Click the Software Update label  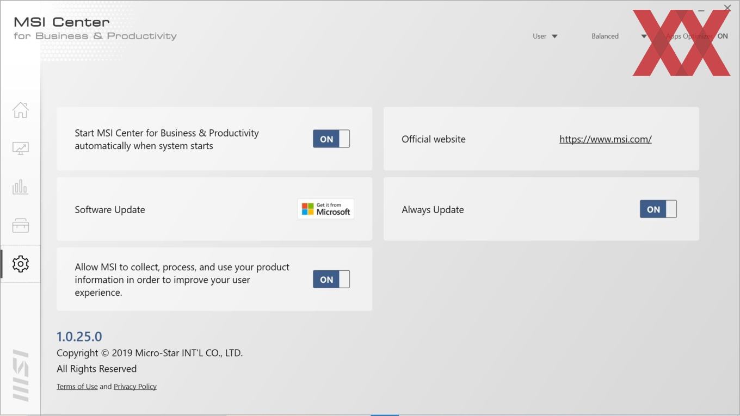tap(110, 209)
